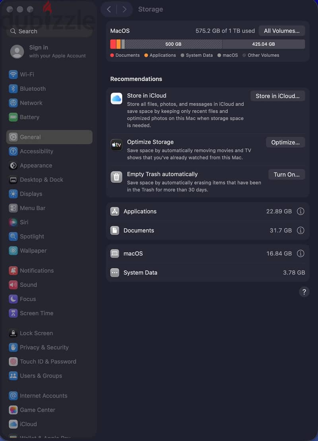Image resolution: width=318 pixels, height=441 pixels.
Task: Click the Battery icon in sidebar
Action: pyautogui.click(x=13, y=117)
